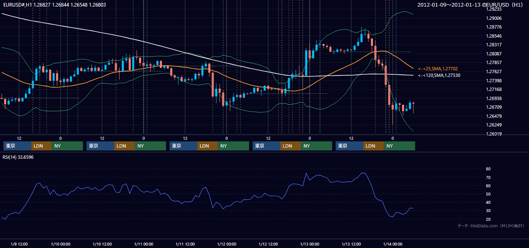Screen dimensions: 529x248
Task: Select the 1/9 12:00 time axis label
Action: click(19, 244)
